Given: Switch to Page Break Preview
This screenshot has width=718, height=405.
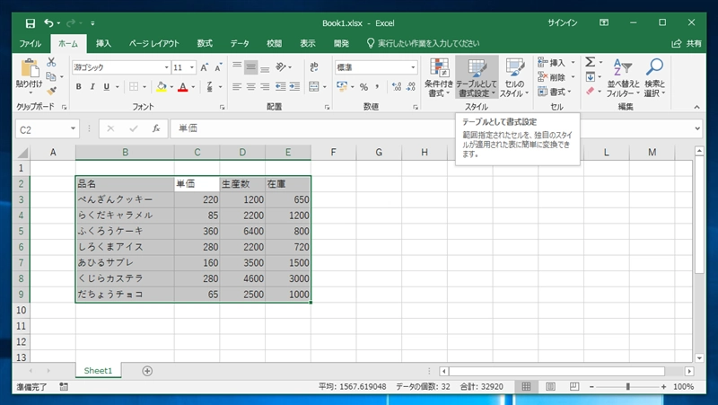Looking at the screenshot, I should (x=574, y=387).
